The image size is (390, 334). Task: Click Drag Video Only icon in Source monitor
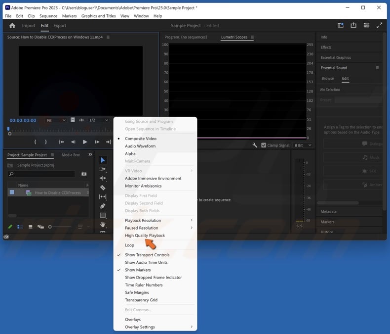coord(73,120)
